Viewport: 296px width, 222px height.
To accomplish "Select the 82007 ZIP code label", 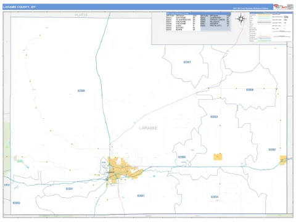I will (x=141, y=195).
